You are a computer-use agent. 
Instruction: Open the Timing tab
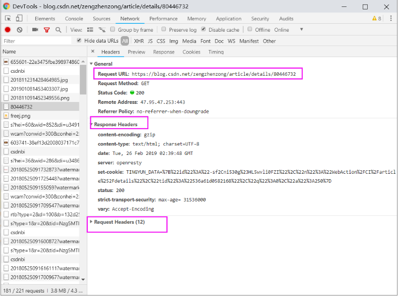216,51
